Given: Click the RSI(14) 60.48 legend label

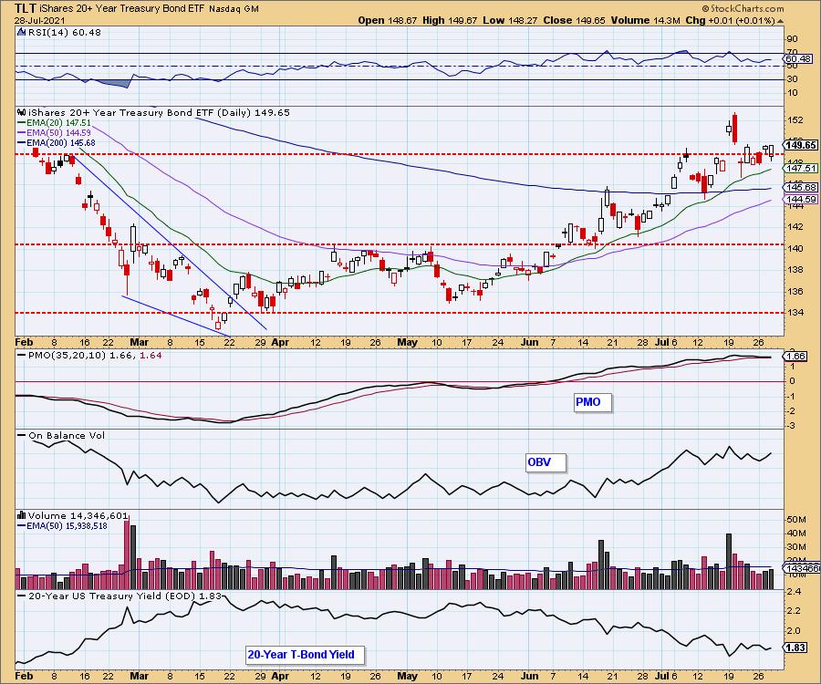Looking at the screenshot, I should coord(64,32).
